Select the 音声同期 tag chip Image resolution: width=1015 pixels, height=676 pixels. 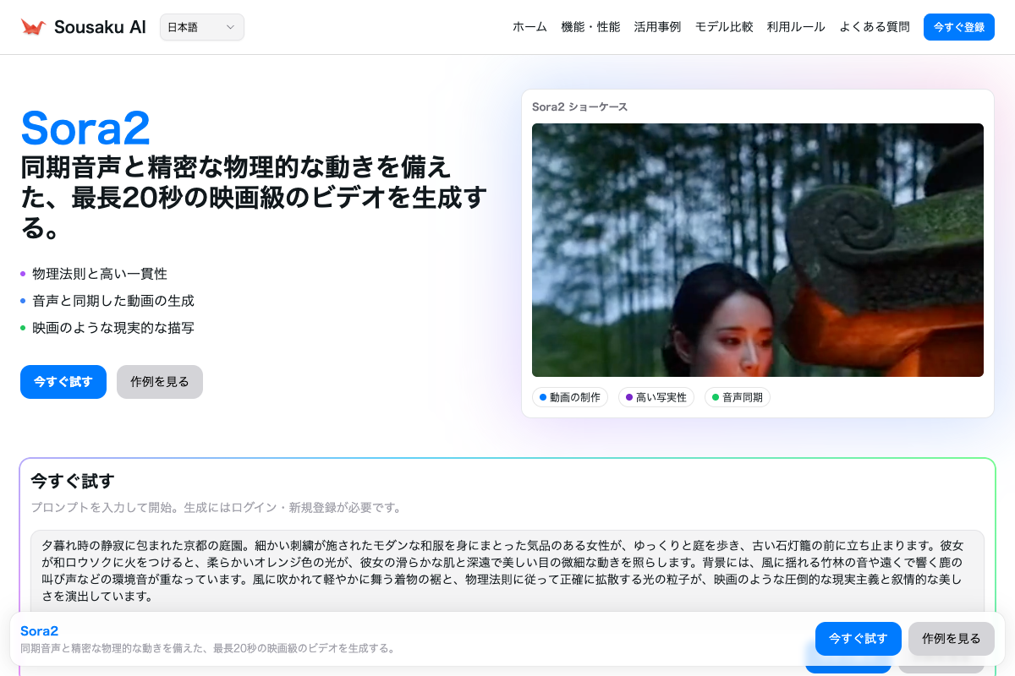click(x=738, y=397)
